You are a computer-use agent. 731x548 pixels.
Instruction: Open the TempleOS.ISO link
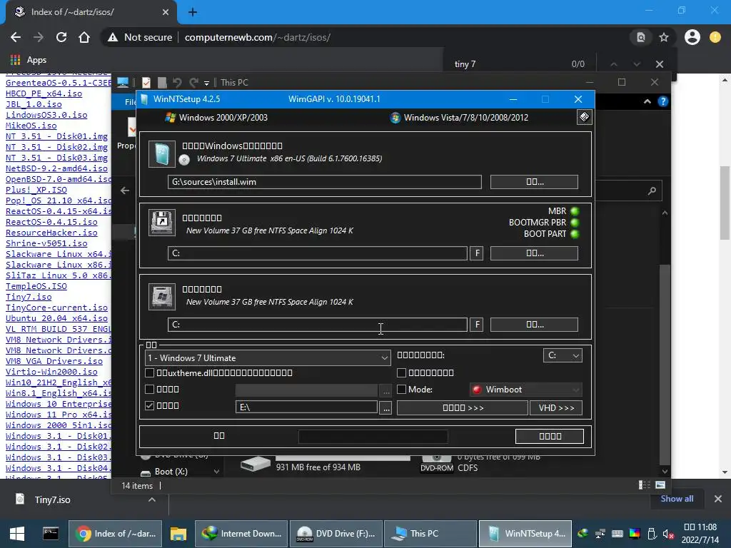click(36, 286)
